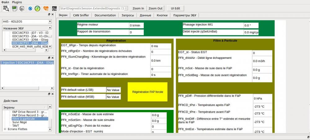Click the Débit injecté value field

[x=251, y=33]
